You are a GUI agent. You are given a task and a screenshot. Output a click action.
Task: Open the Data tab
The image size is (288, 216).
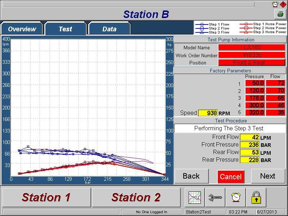(109, 29)
